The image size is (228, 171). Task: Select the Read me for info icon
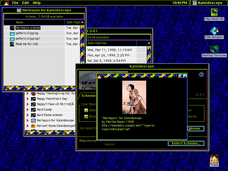[12, 44]
